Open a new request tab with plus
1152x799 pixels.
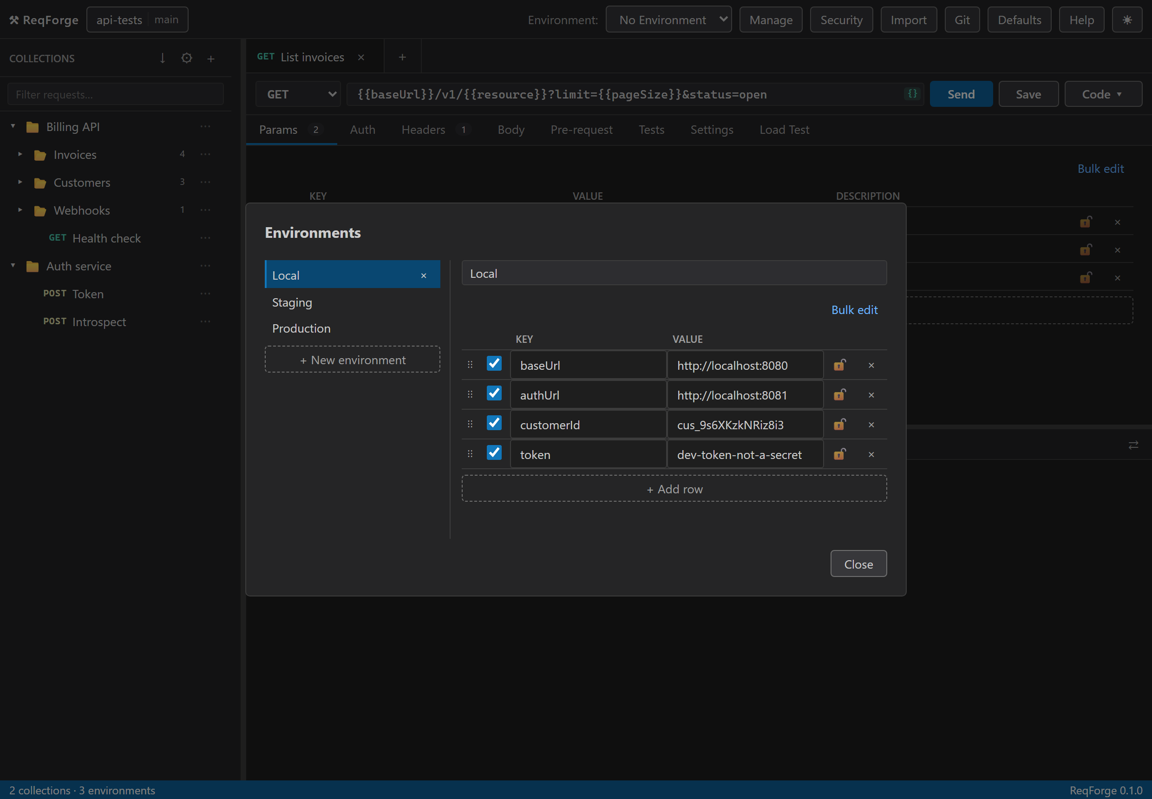coord(402,57)
